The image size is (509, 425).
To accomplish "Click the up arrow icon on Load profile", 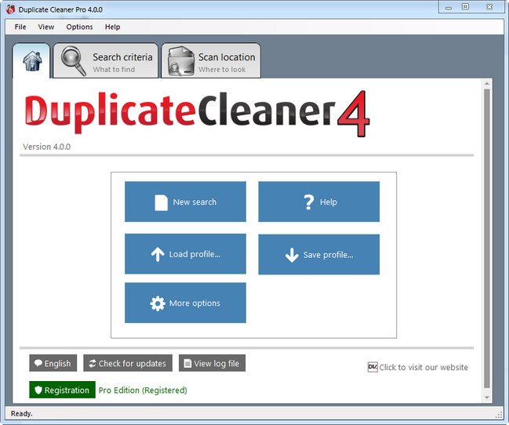I will (x=158, y=254).
